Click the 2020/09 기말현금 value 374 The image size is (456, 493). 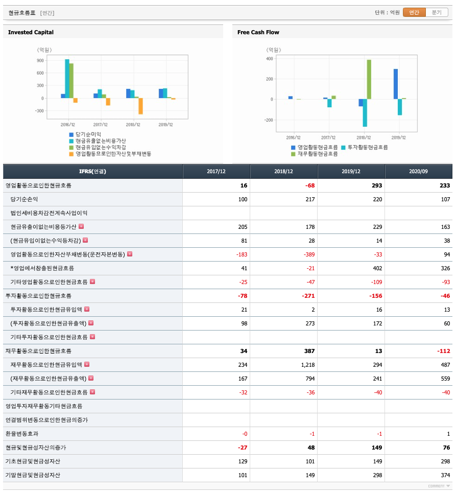[x=445, y=475]
